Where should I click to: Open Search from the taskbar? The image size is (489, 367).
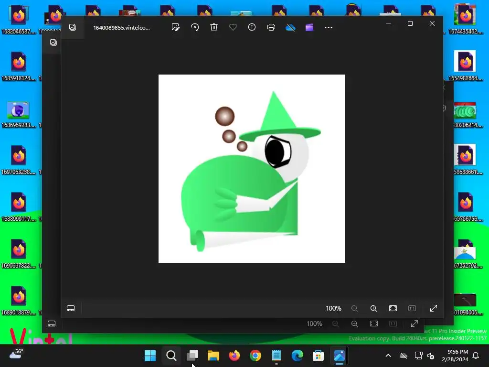coord(171,356)
